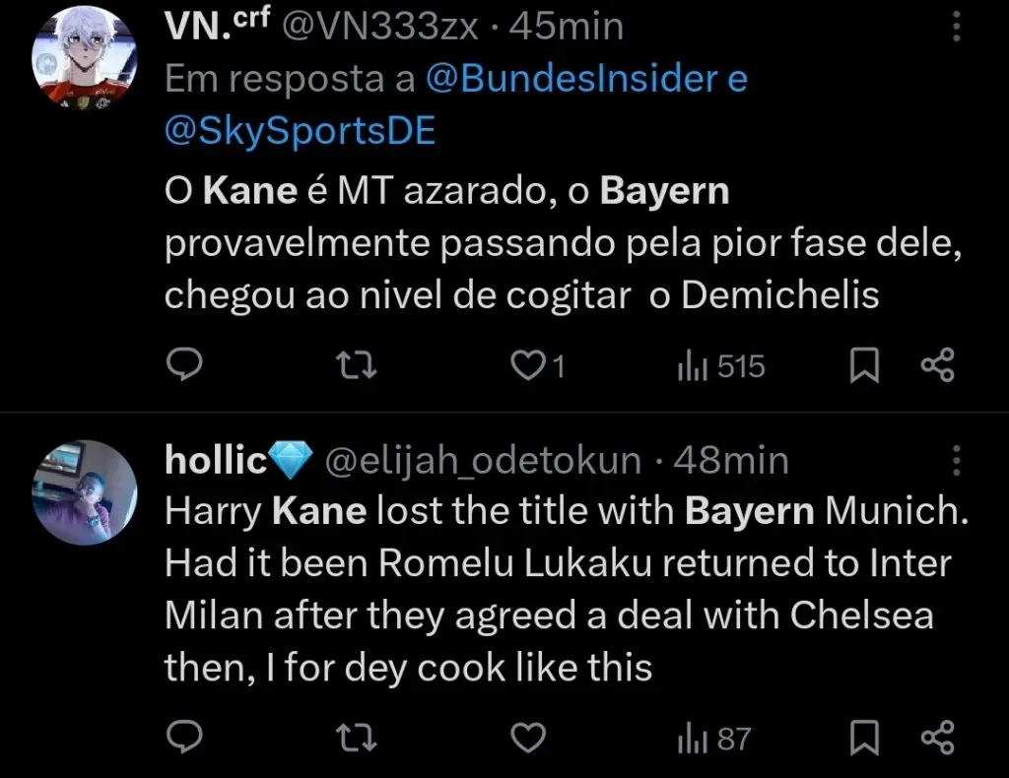The image size is (1009, 778).
Task: Open hollic's profile picture
Action: (82, 491)
